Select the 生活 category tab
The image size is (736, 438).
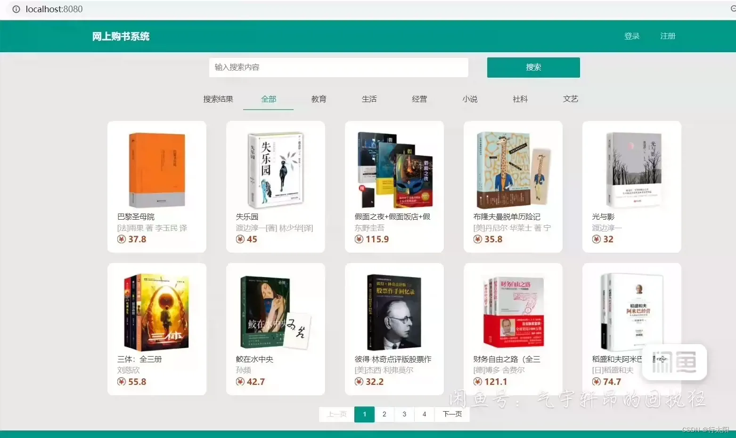pyautogui.click(x=369, y=99)
